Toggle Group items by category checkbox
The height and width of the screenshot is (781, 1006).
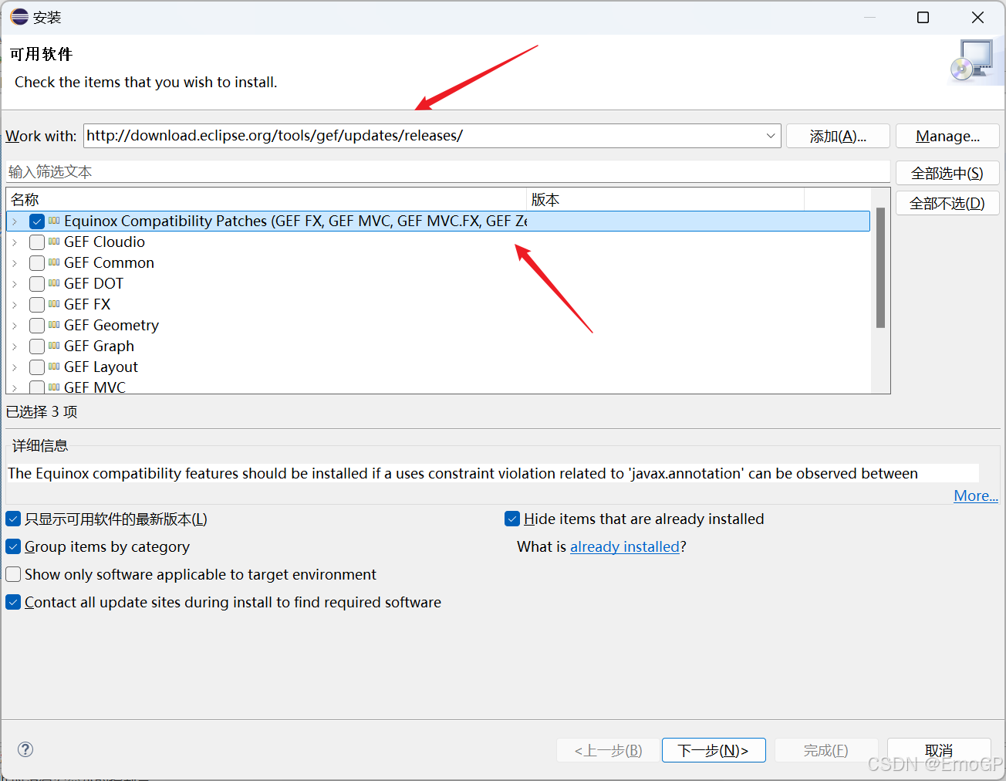tap(13, 546)
